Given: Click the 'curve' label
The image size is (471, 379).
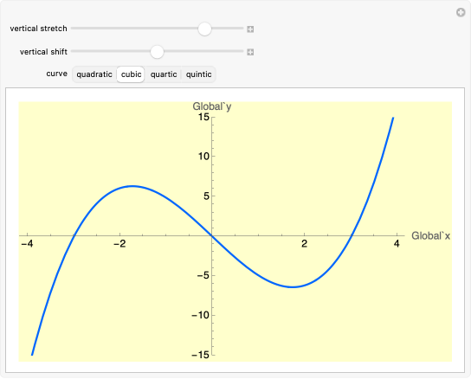Looking at the screenshot, I should 57,74.
